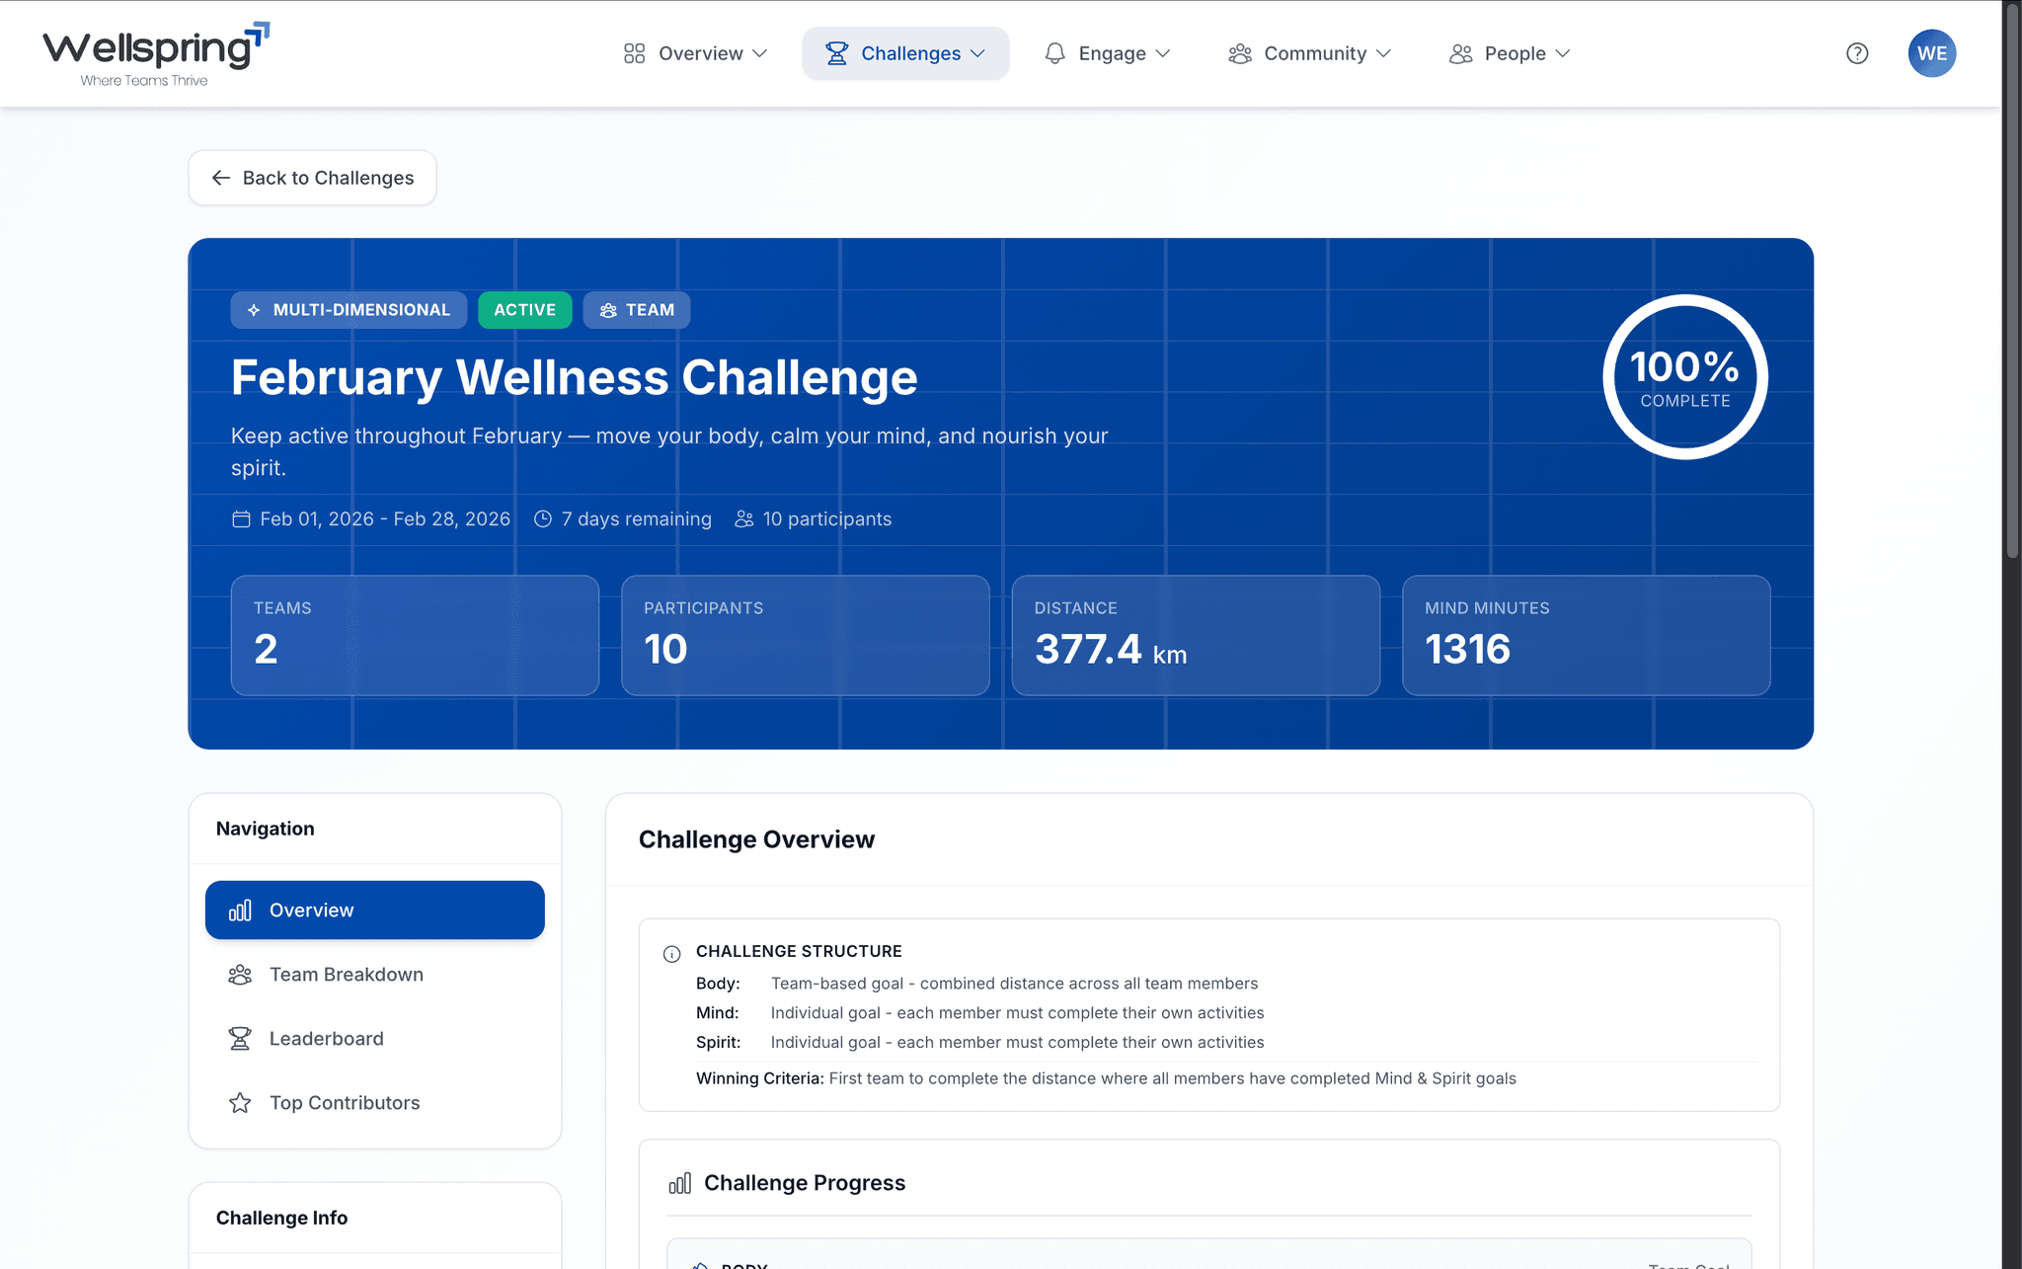The height and width of the screenshot is (1269, 2022).
Task: Click the calendar icon beside the challenge dates
Action: point(240,518)
